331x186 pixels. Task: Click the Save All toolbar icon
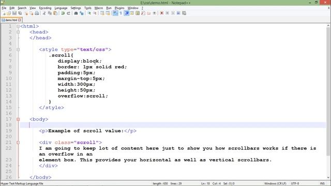[x=20, y=13]
